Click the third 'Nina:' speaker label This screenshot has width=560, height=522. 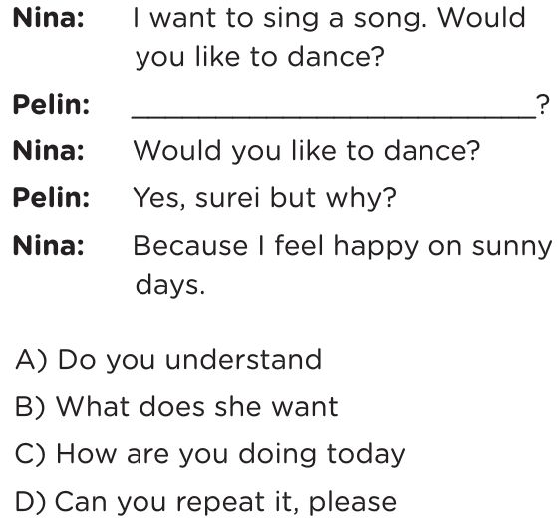(x=49, y=246)
